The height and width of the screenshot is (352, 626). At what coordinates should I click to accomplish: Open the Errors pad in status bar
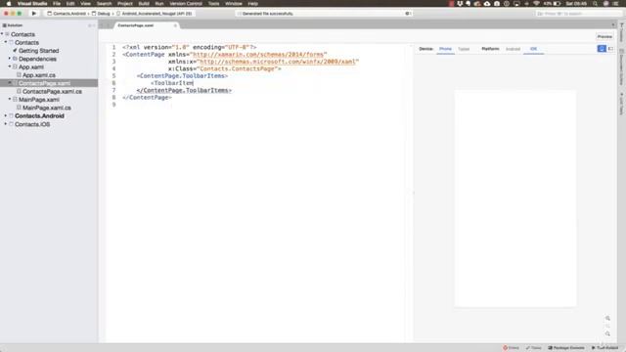click(511, 348)
